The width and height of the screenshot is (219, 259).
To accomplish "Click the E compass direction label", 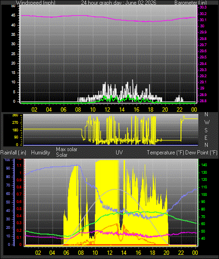I will point(206,138).
